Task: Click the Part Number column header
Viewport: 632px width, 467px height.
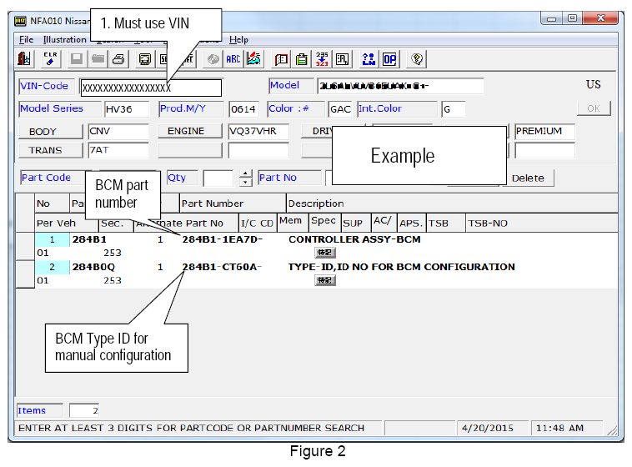Action: (x=233, y=203)
